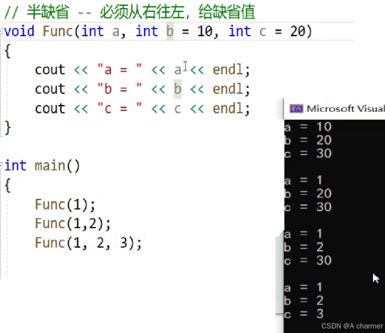Click the string literal "a = "
Viewport: 385px width, 333px height.
click(120, 69)
